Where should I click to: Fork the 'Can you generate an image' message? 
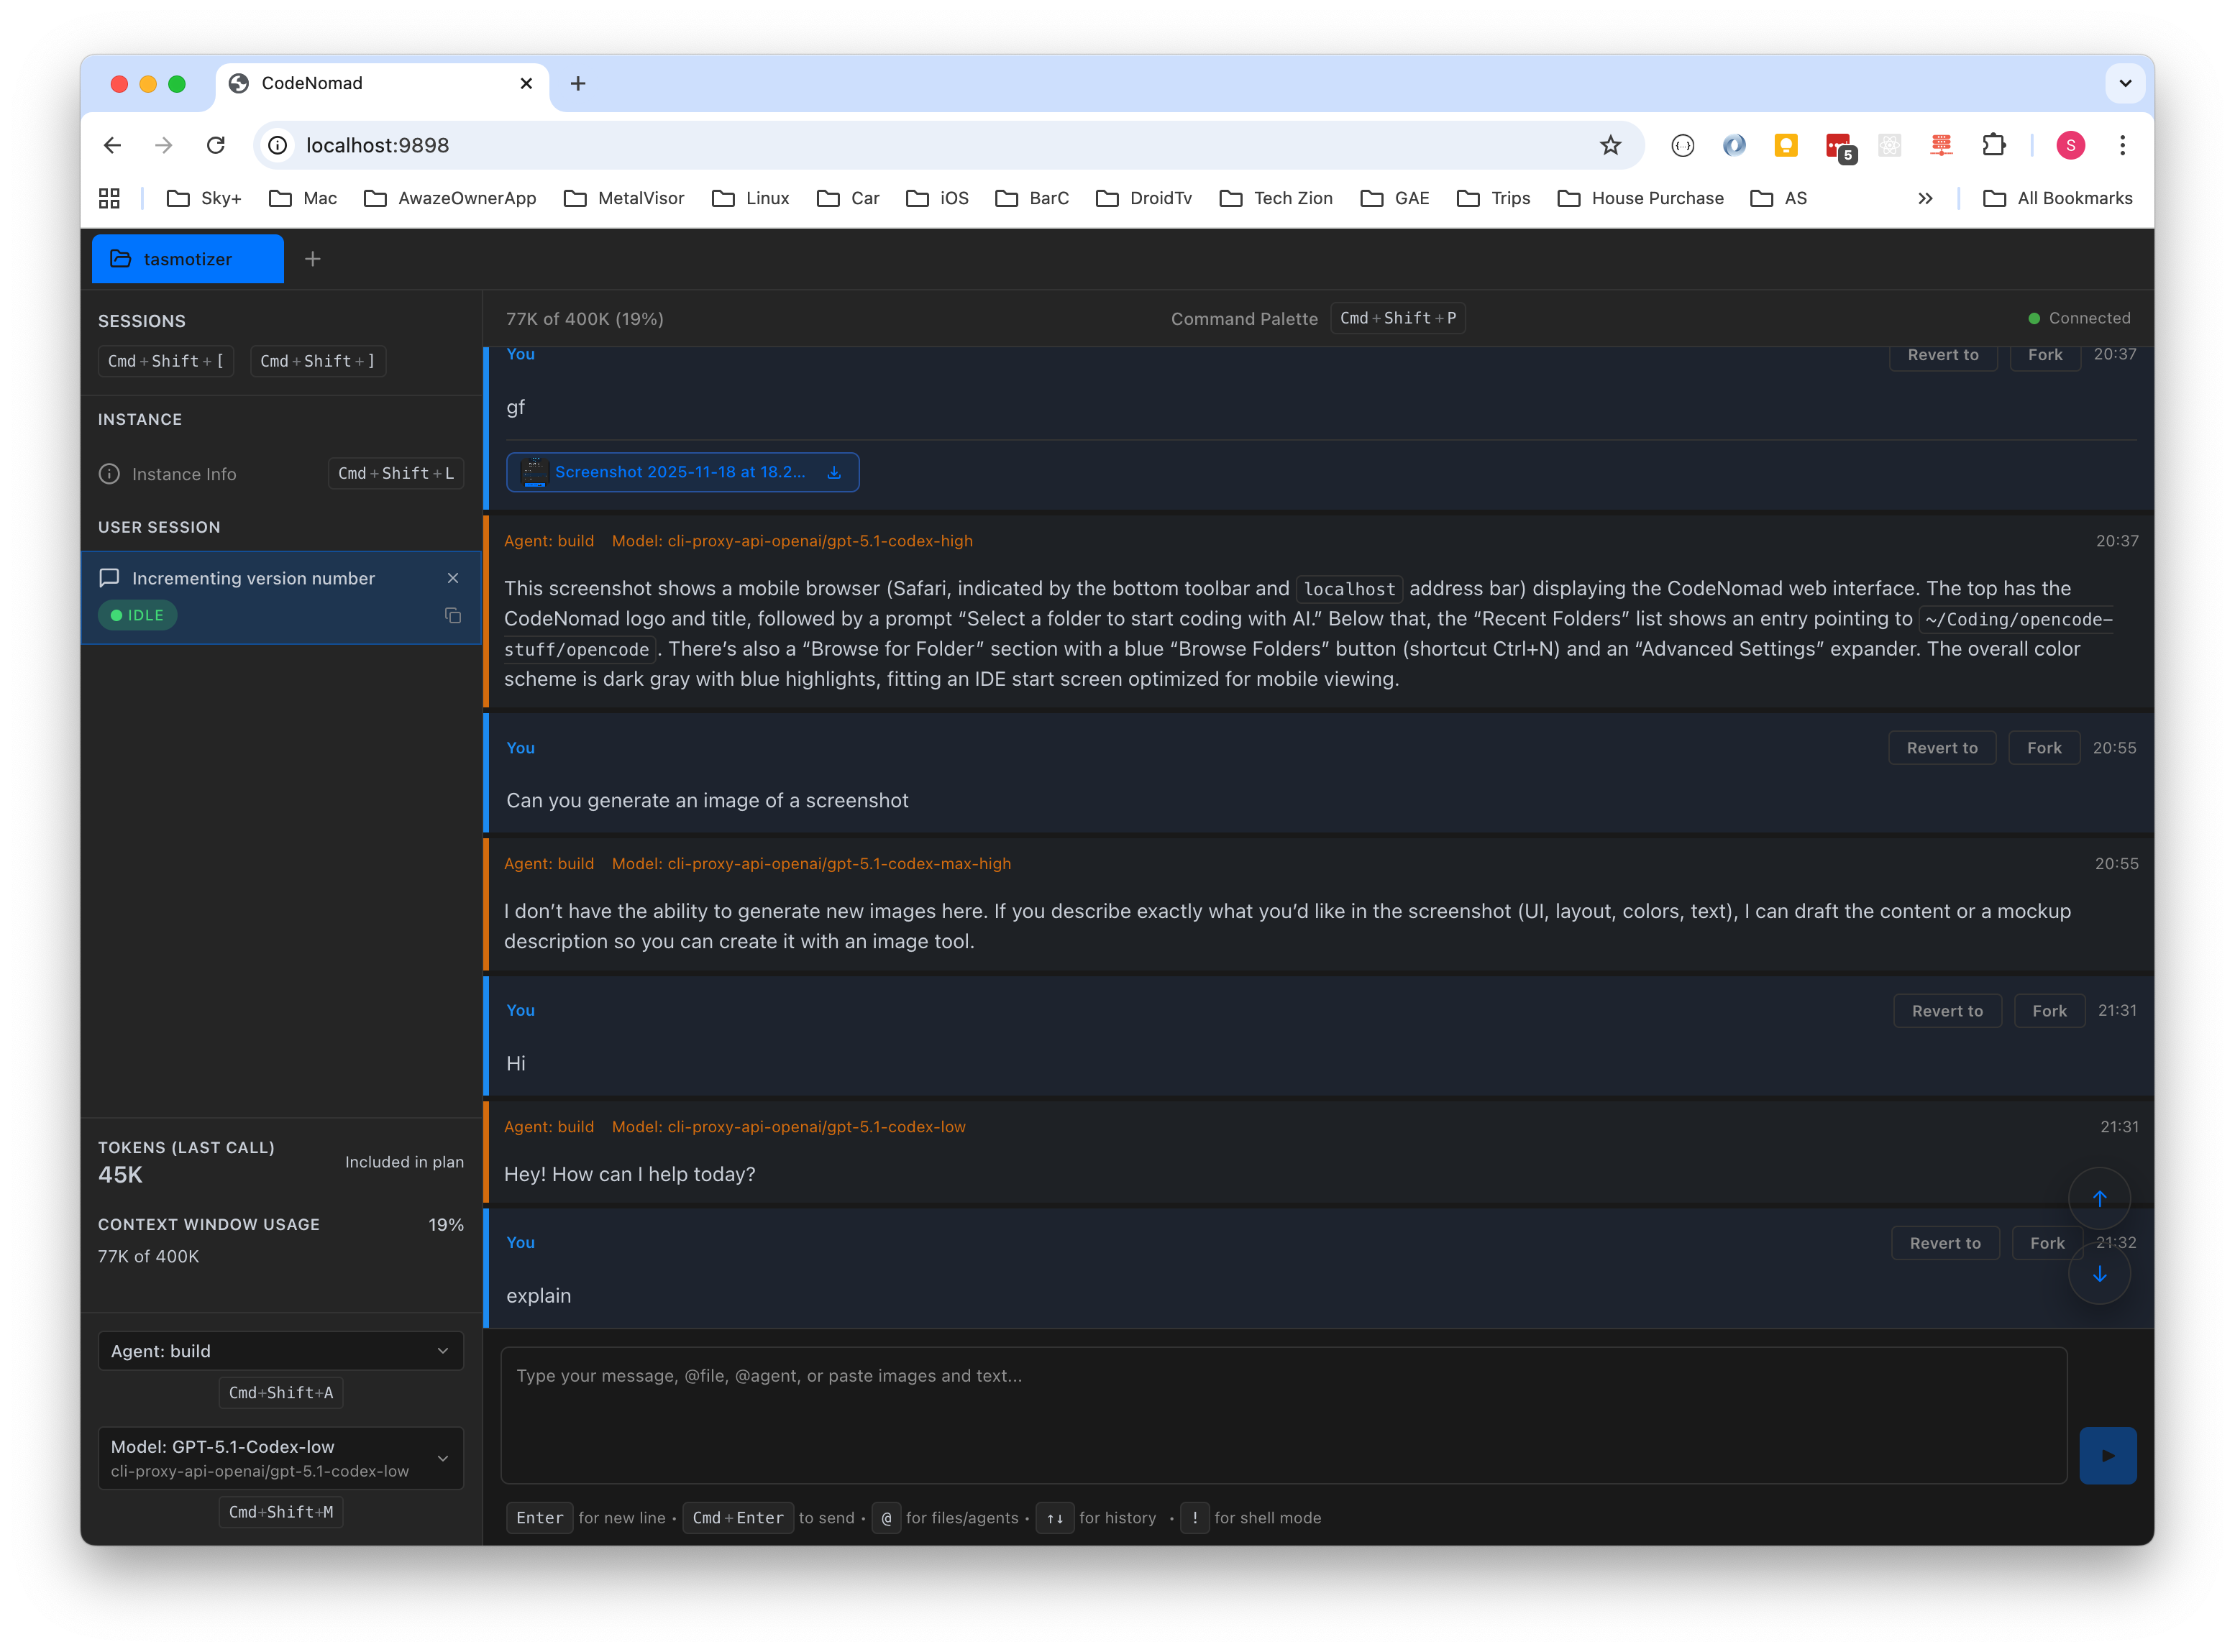[2043, 748]
